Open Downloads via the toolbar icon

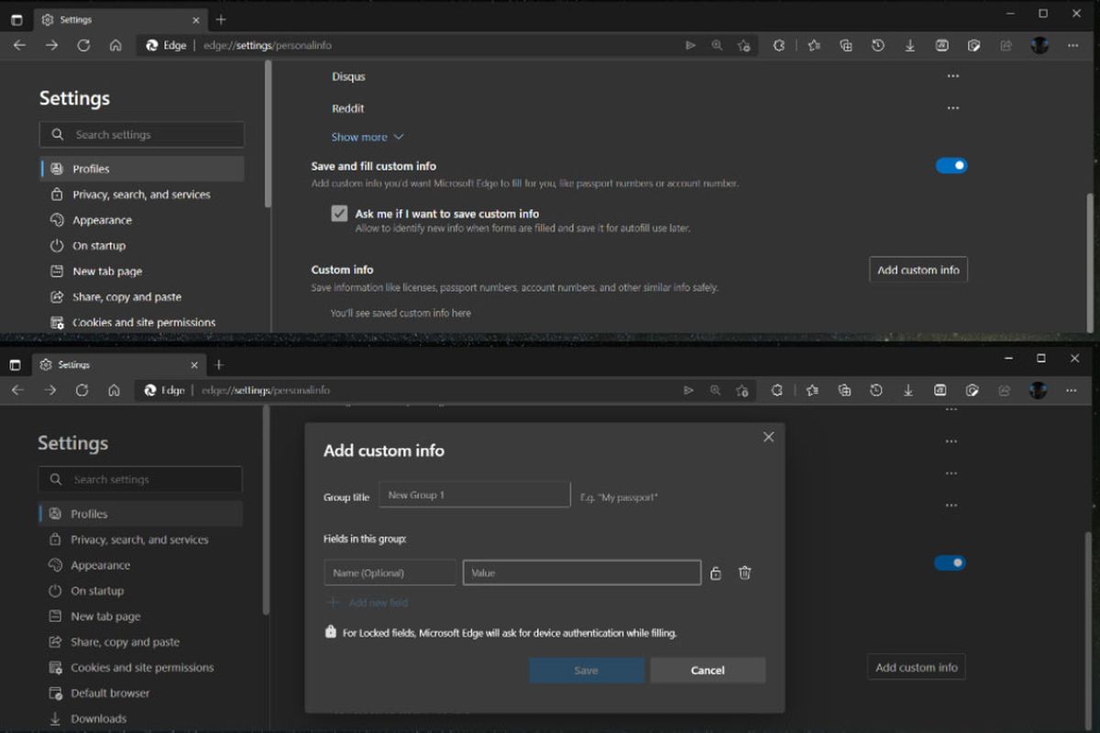coord(909,45)
